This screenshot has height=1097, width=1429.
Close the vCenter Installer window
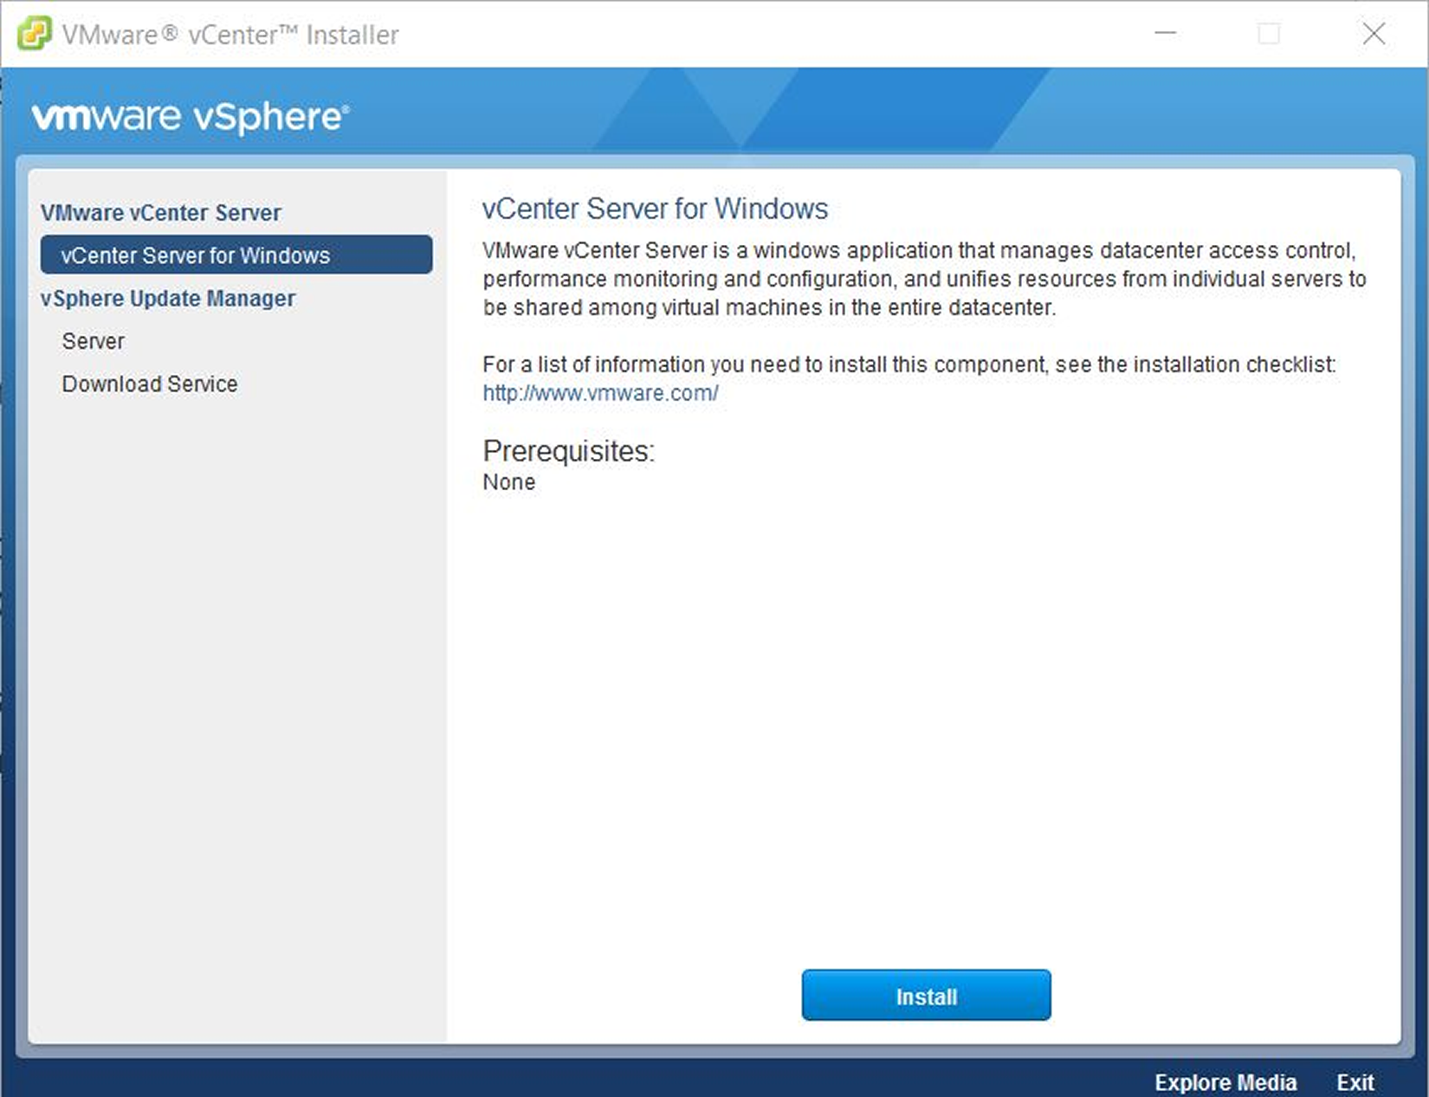(x=1374, y=34)
